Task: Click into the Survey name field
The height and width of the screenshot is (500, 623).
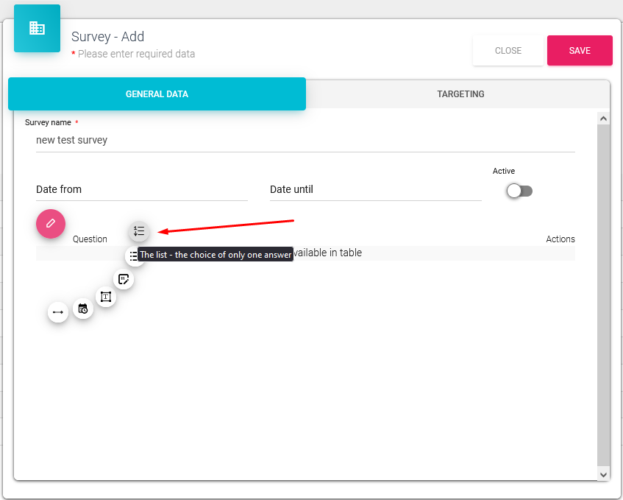Action: click(305, 140)
